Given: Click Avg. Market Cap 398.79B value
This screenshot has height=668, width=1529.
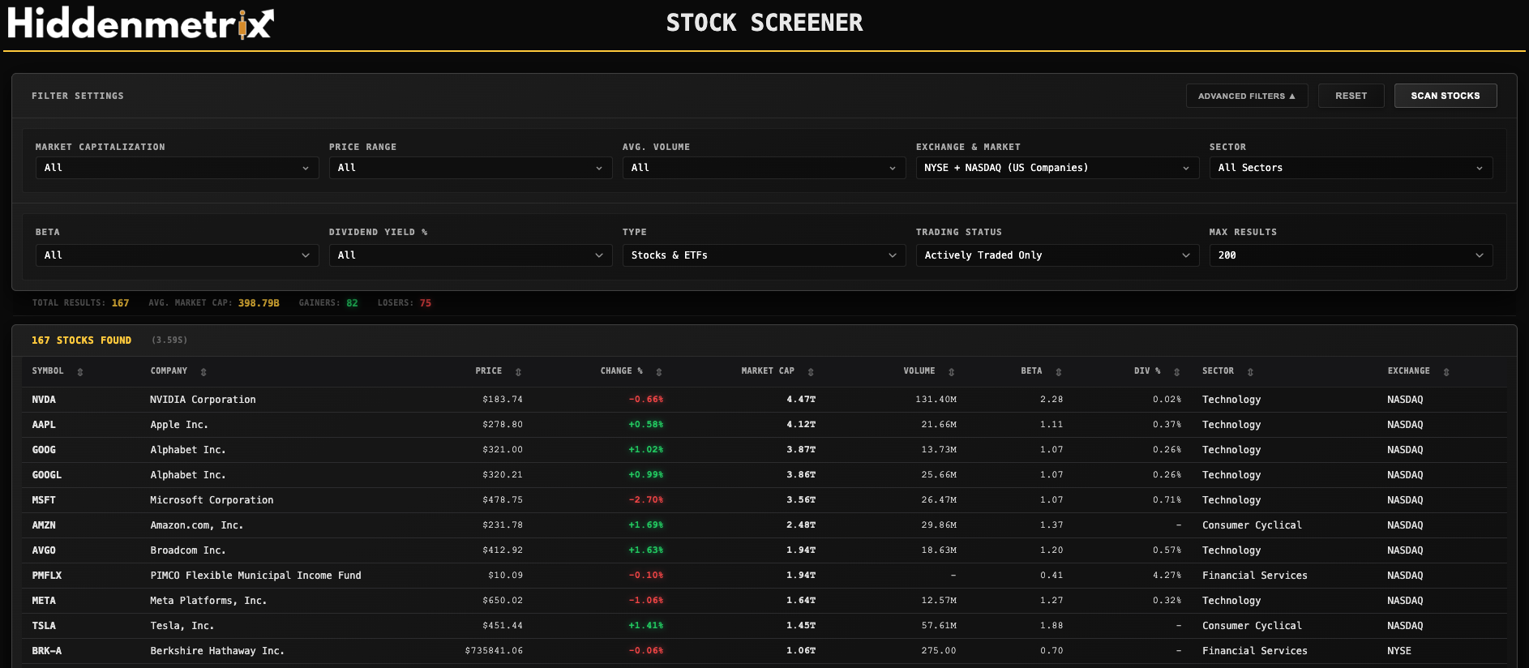Looking at the screenshot, I should click(259, 303).
